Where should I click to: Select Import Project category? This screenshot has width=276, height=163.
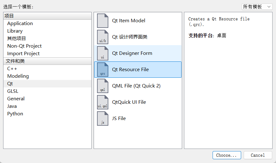pyautogui.click(x=47, y=54)
